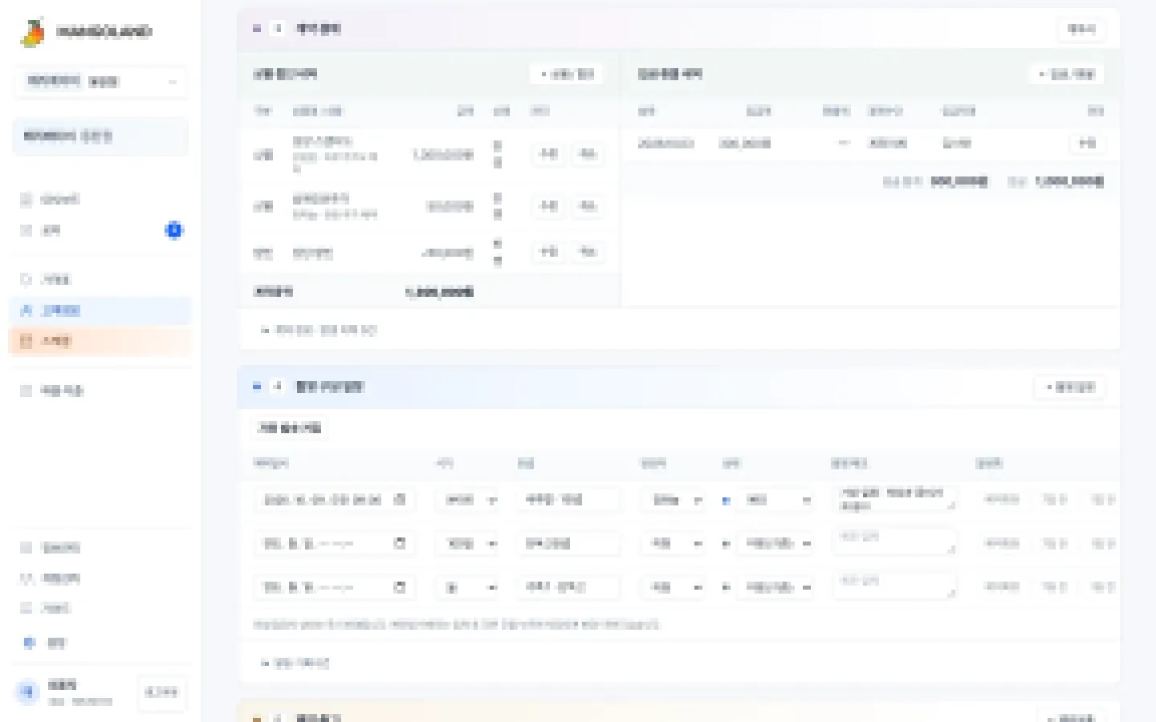Toggle the checkbox in the third schedule row
Screen dimensions: 1156x722
pos(726,588)
